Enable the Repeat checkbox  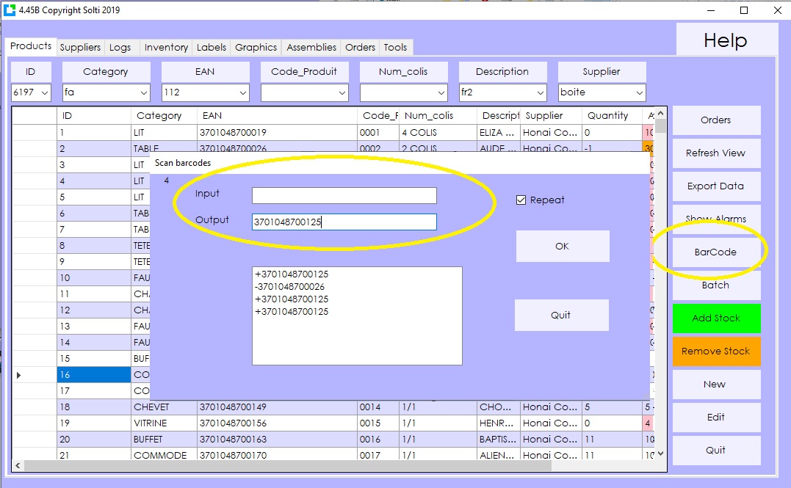click(521, 200)
